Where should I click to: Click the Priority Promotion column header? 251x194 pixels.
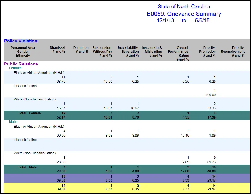(207, 52)
